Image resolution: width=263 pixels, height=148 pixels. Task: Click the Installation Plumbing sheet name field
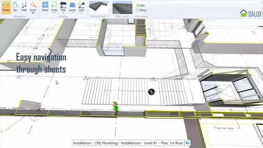click(x=128, y=143)
